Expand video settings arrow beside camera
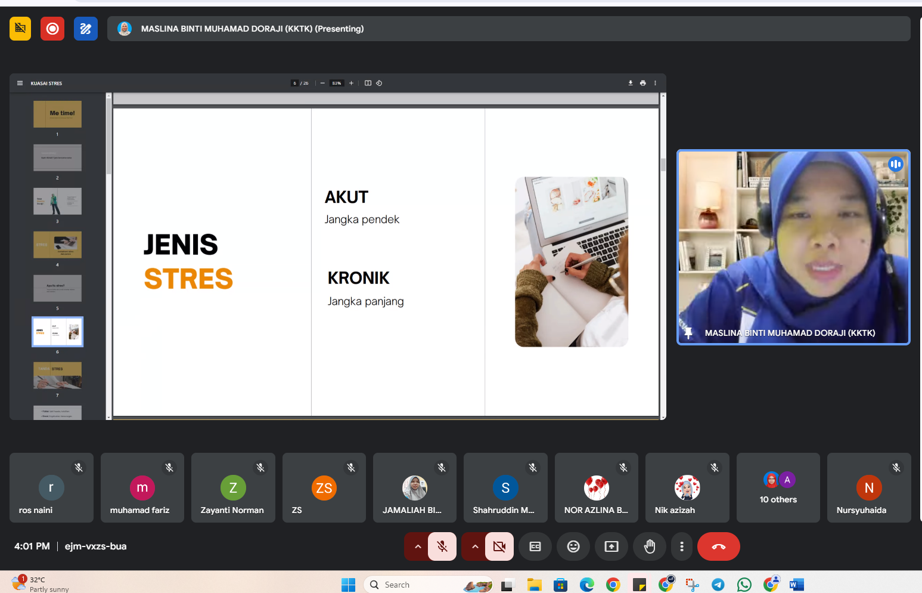Screen dimensions: 922x593 [x=475, y=546]
